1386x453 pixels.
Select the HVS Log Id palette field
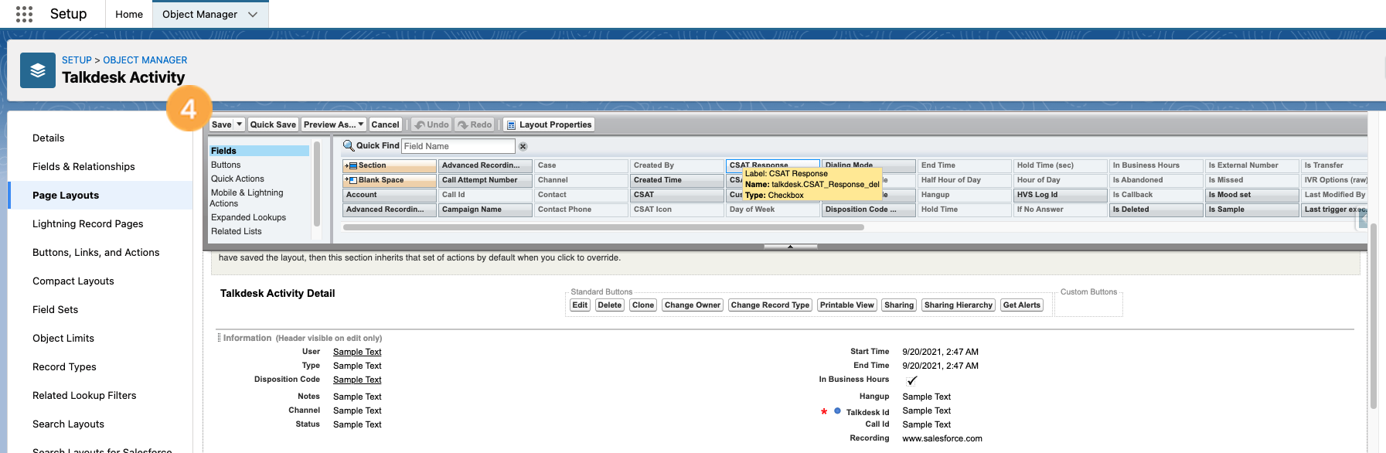pos(1061,195)
